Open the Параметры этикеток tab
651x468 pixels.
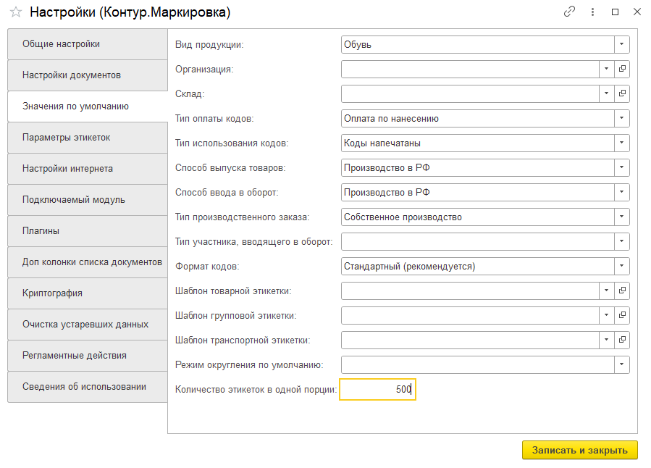point(88,138)
